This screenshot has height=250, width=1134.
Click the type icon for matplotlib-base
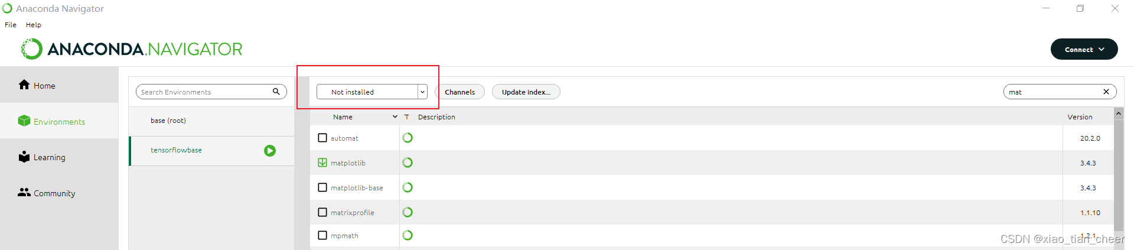pos(408,187)
